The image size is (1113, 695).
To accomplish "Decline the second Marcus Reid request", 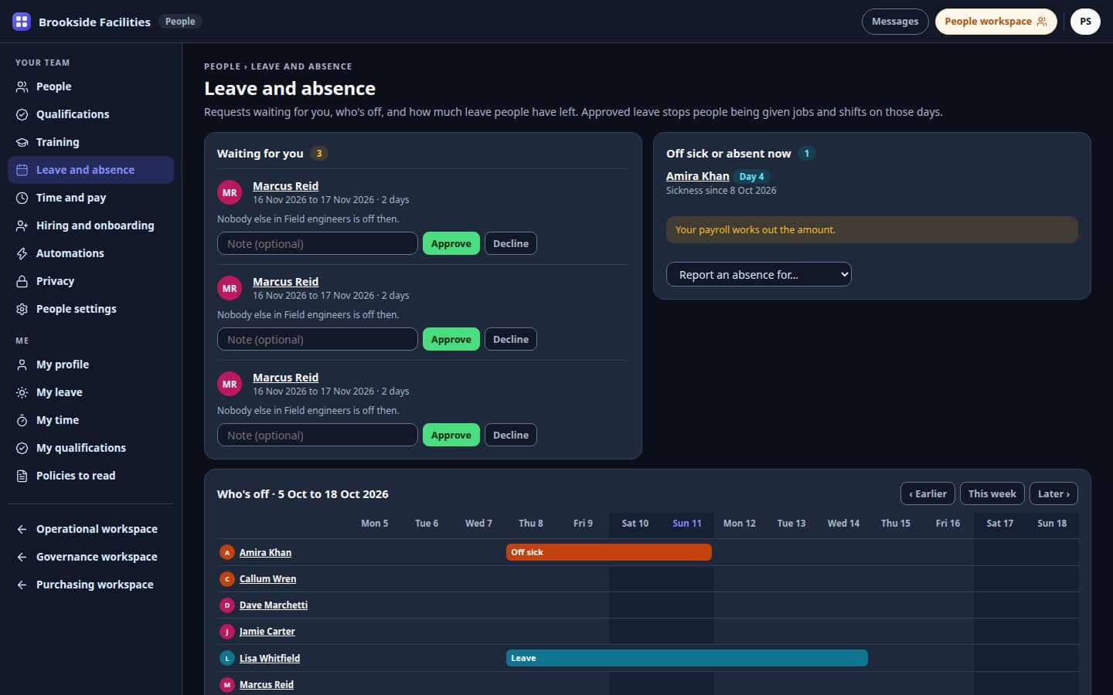I will click(511, 339).
